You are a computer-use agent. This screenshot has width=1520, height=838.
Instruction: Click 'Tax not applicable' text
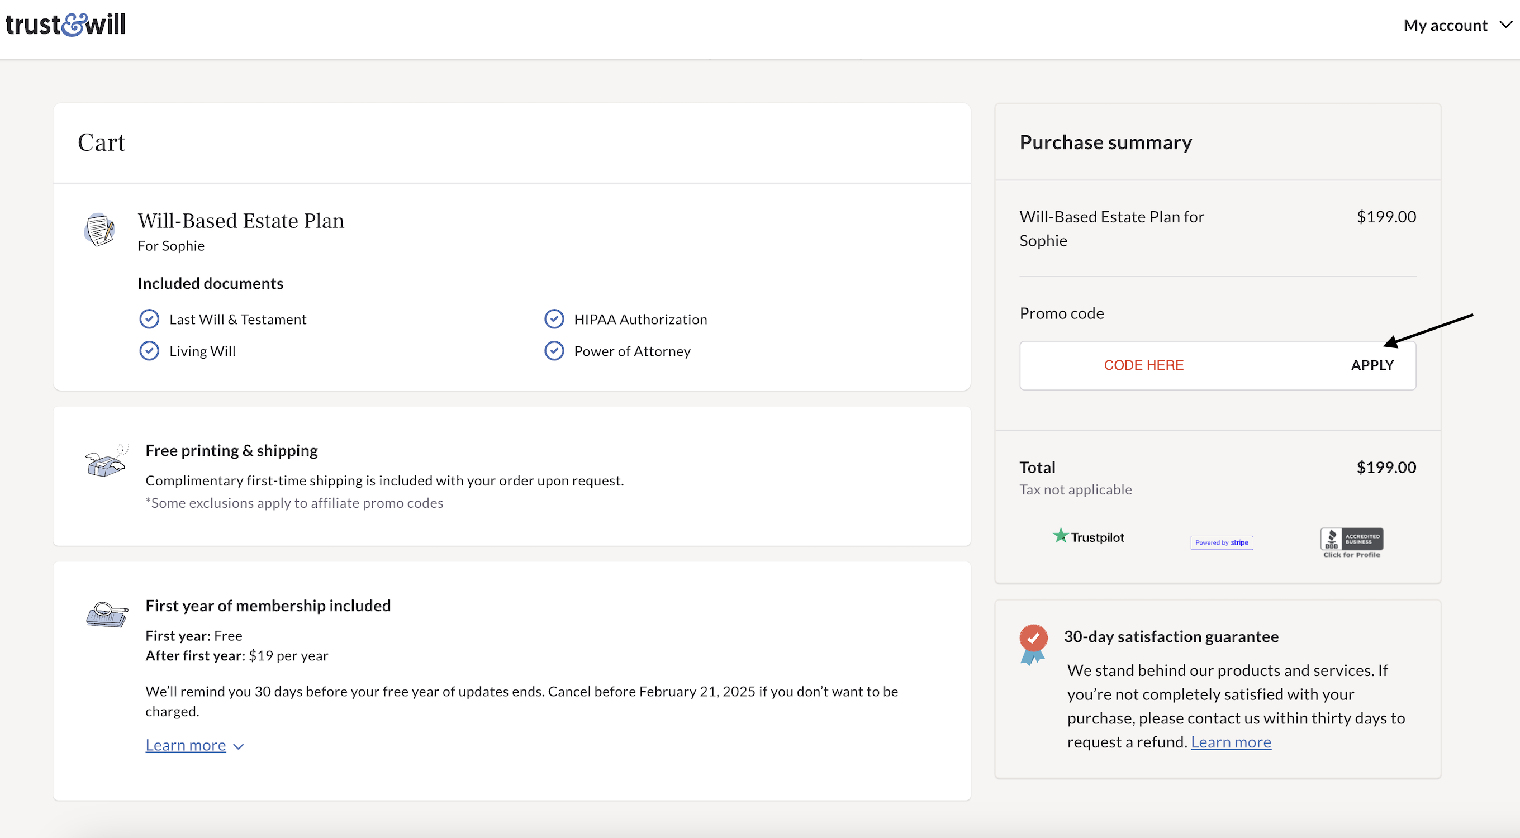1076,489
